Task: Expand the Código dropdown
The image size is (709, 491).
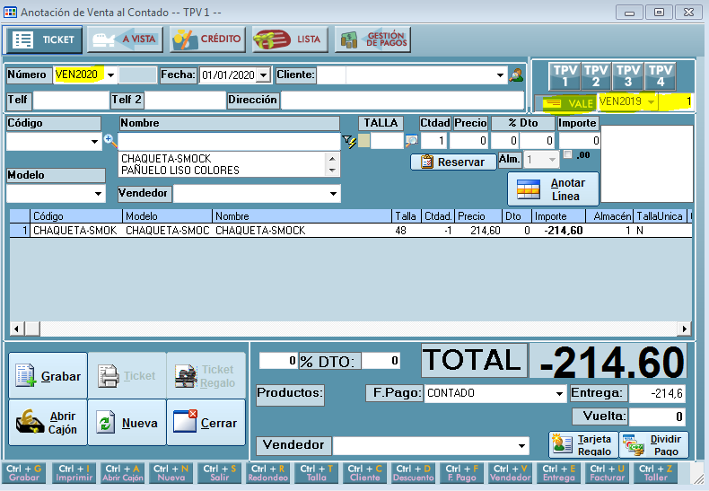Action: click(94, 142)
